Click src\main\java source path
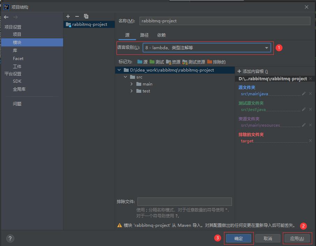This screenshot has width=316, height=246. (254, 94)
